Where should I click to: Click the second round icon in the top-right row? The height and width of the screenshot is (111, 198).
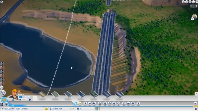tap(187, 2)
